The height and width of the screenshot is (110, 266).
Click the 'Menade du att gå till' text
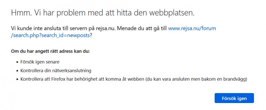pos(142,28)
